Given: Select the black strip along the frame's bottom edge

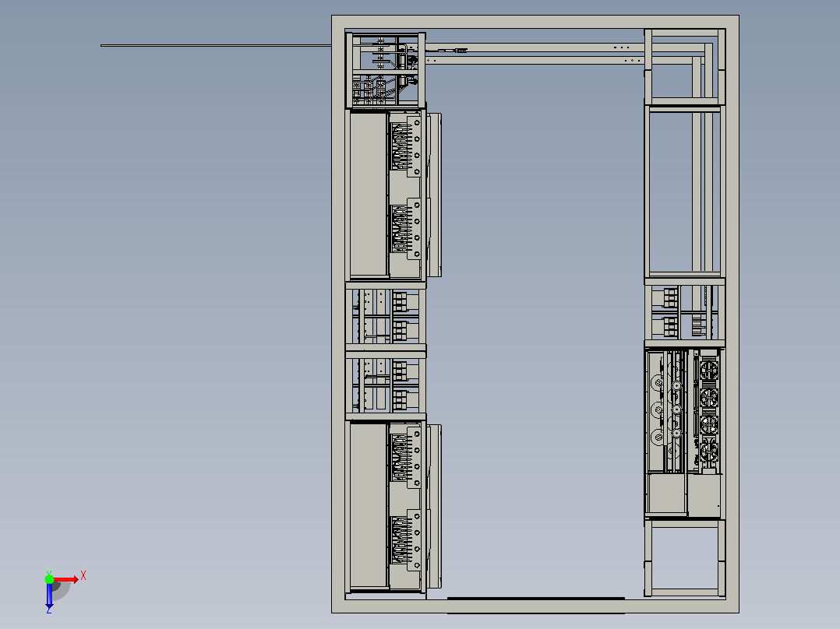Looking at the screenshot, I should (536, 598).
